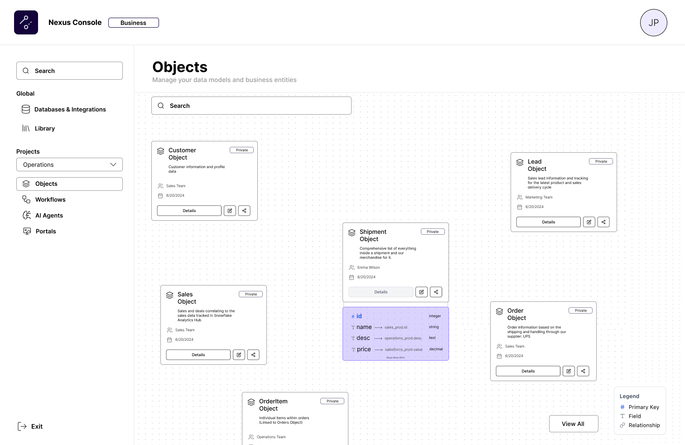Click the share icon on Customer Object card
This screenshot has width=685, height=445.
244,211
